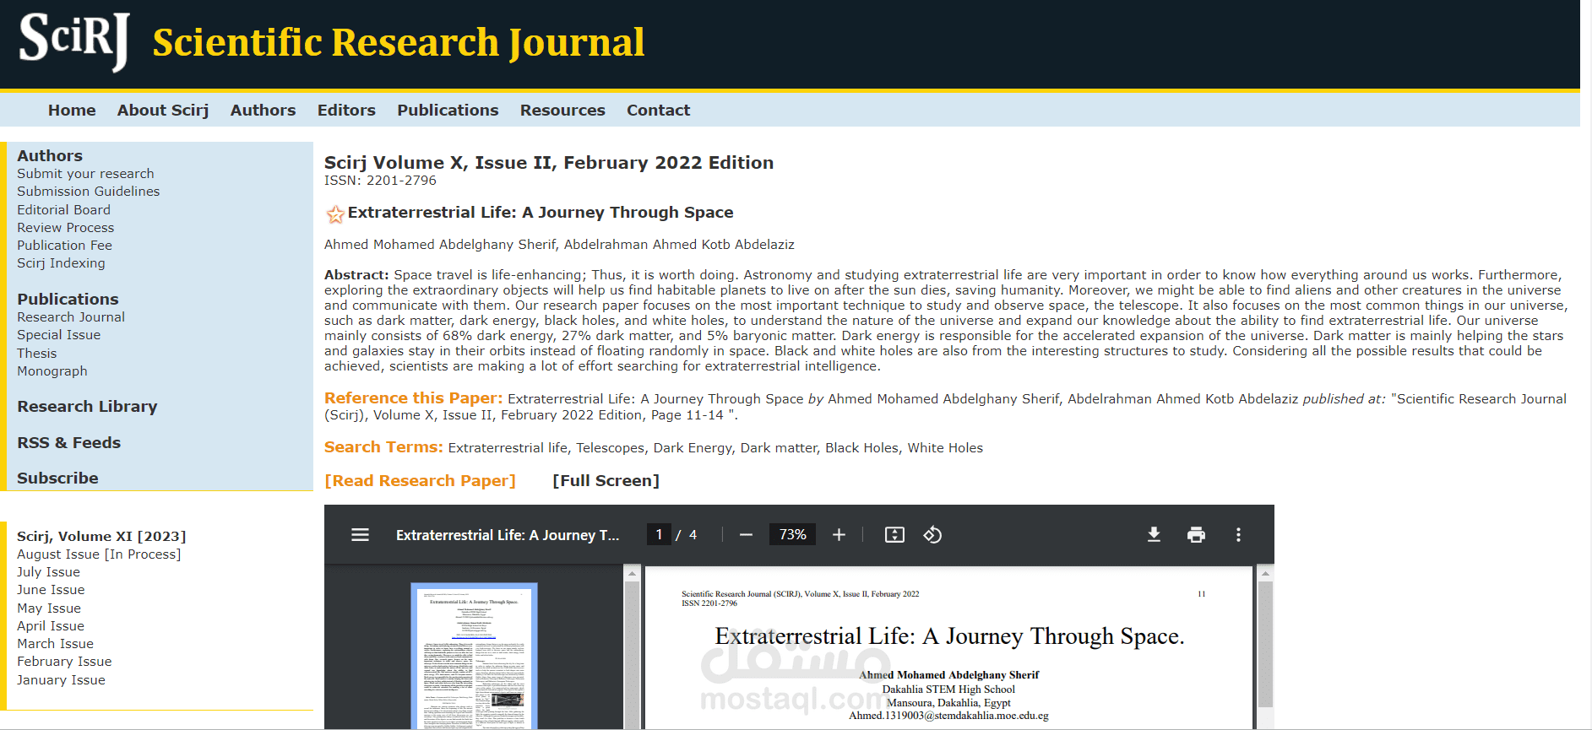Click the SciRJ logo
Screen dimensions: 1592x730
pos(74,41)
